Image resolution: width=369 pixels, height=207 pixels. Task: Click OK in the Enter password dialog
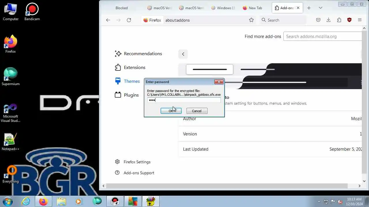[171, 111]
